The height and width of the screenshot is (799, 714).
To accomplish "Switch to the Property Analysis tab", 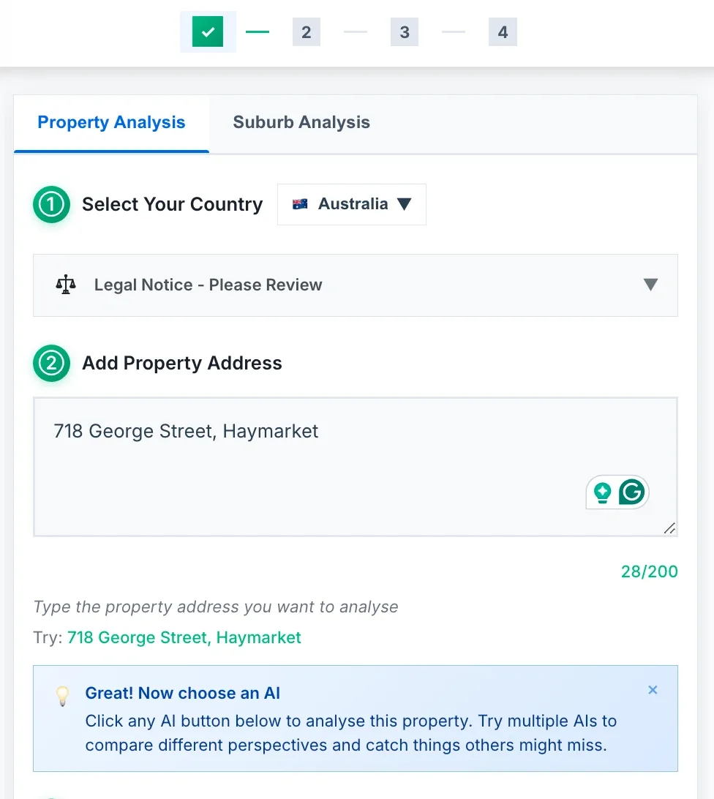I will [111, 123].
